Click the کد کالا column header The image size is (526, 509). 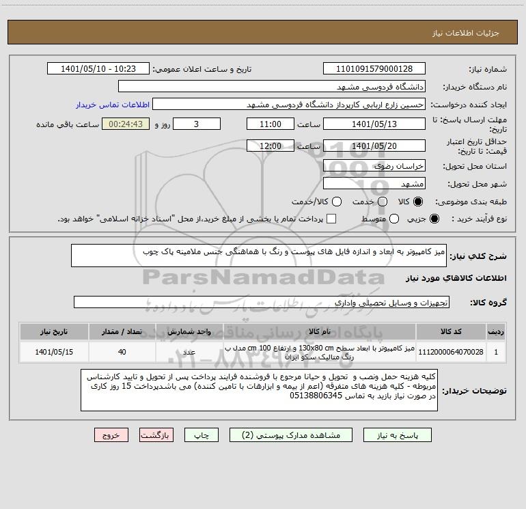(x=451, y=331)
